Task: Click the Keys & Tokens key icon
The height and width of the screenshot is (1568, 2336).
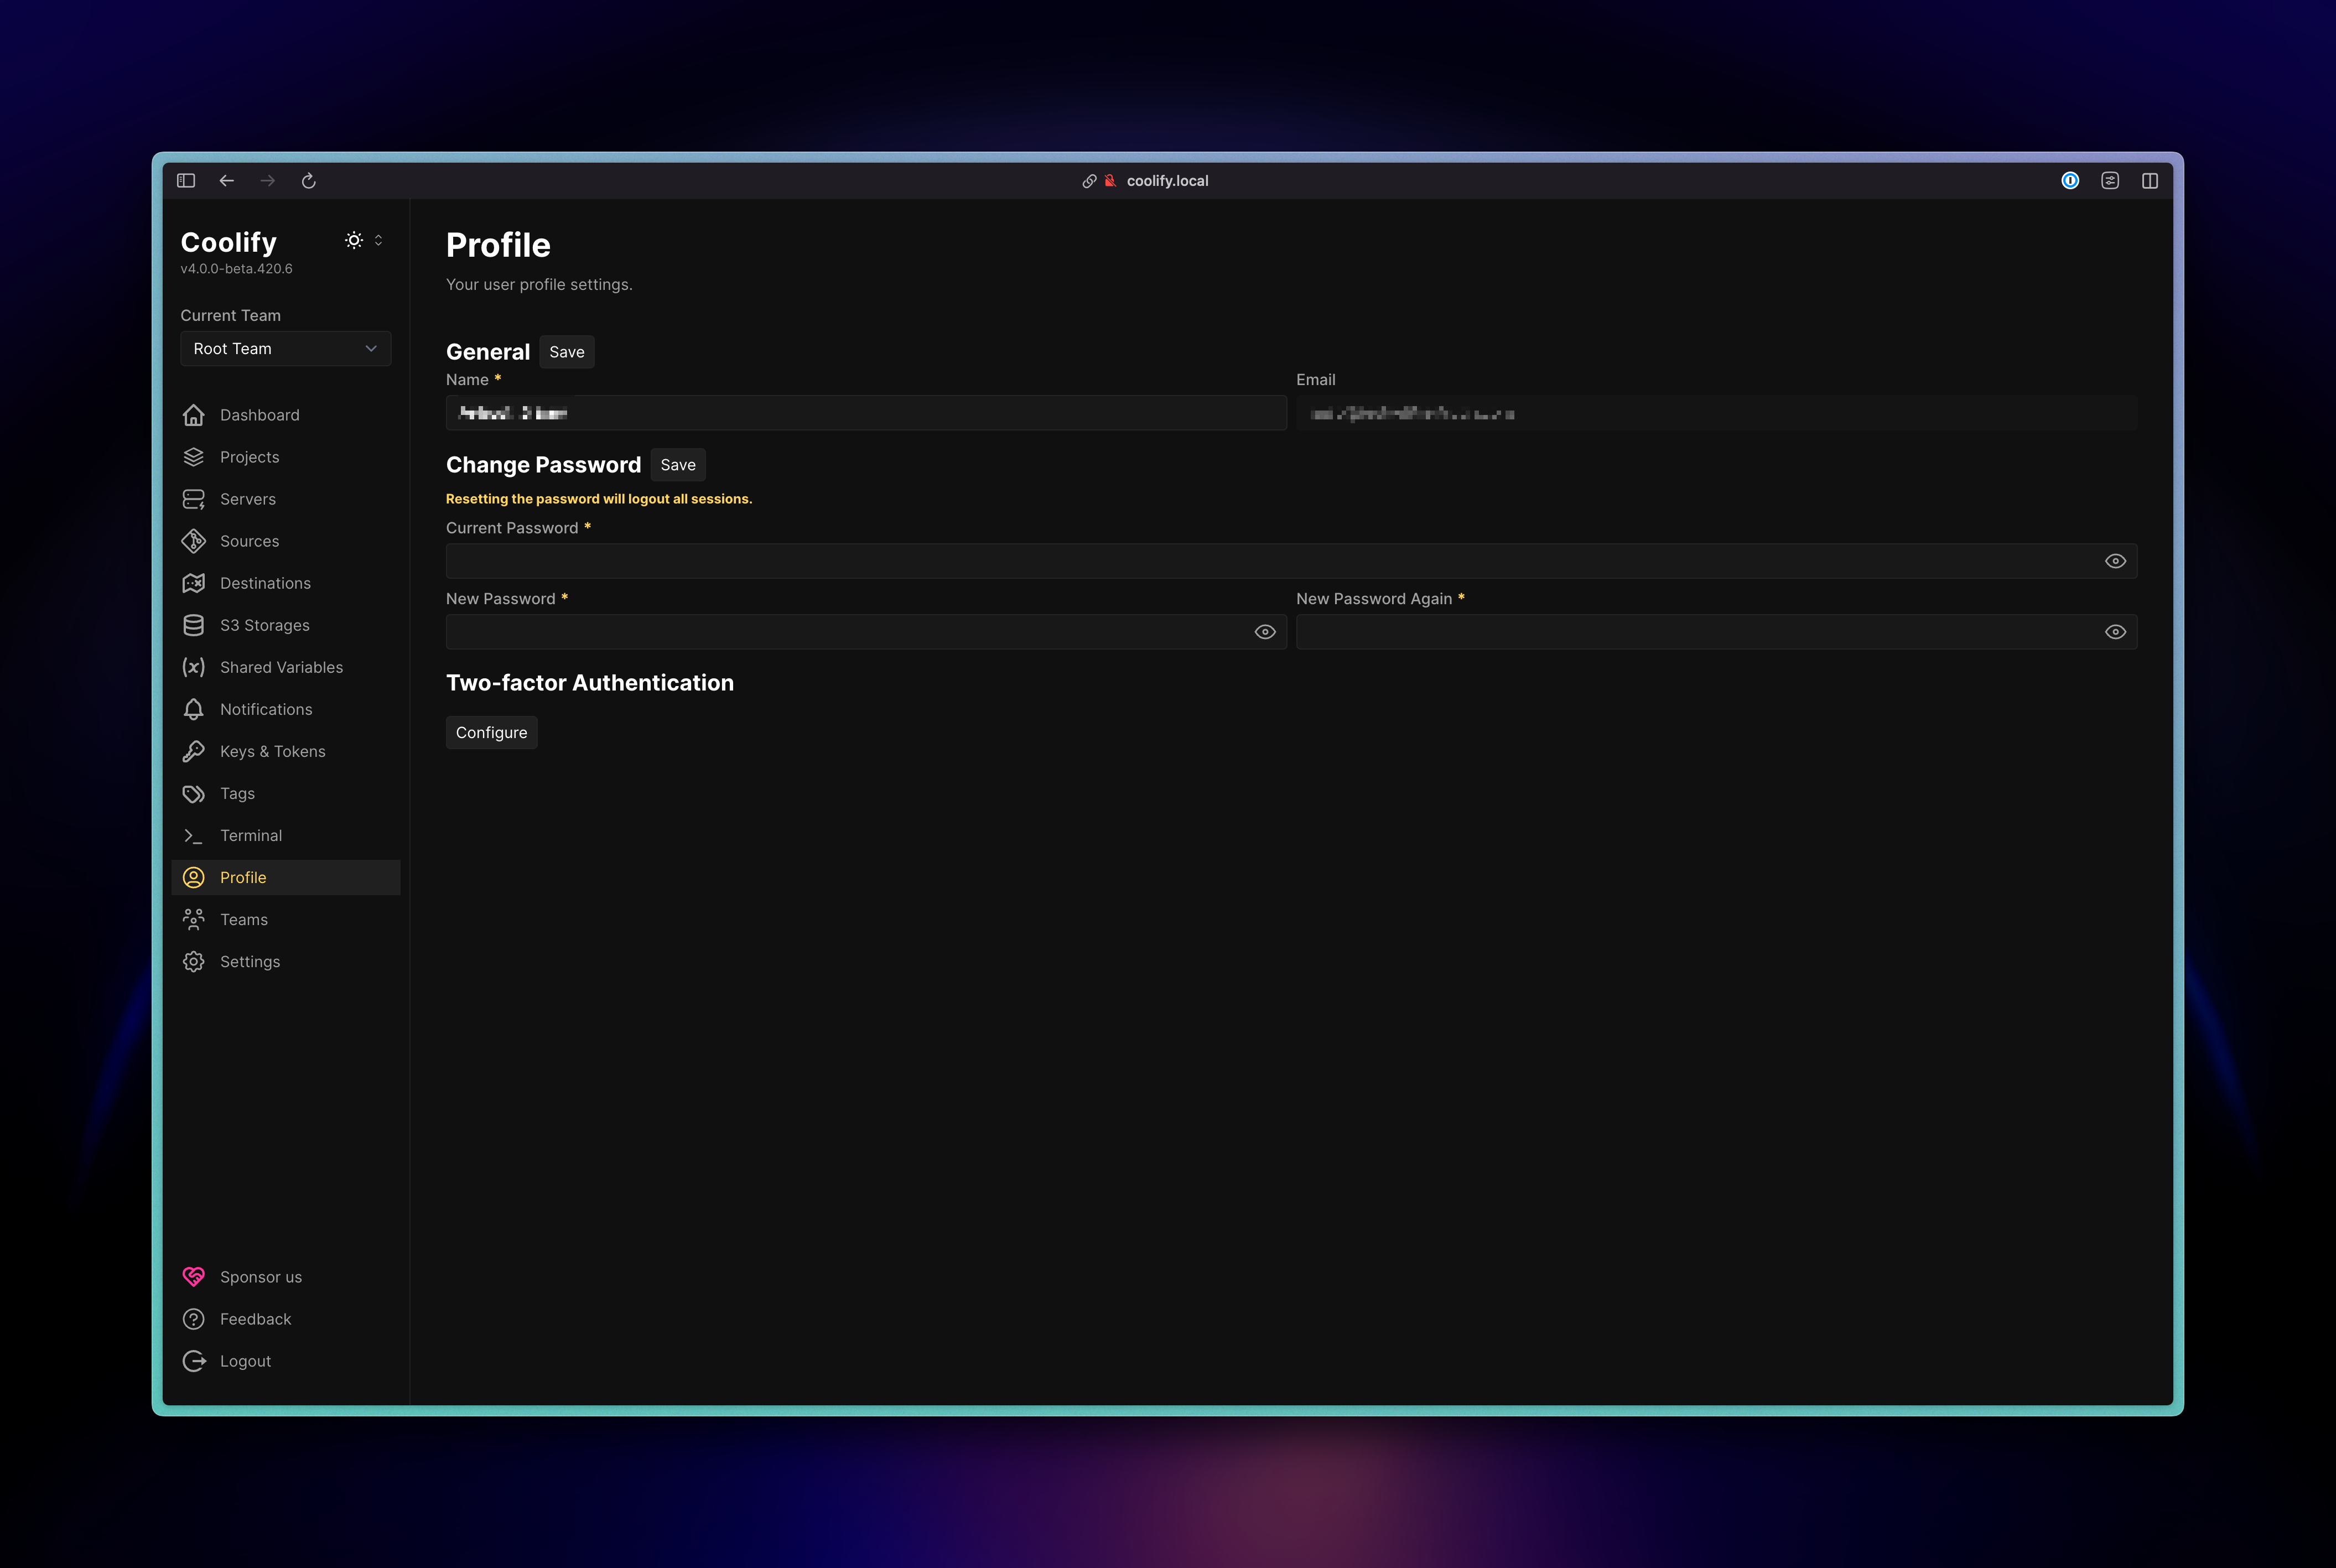Action: tap(193, 751)
